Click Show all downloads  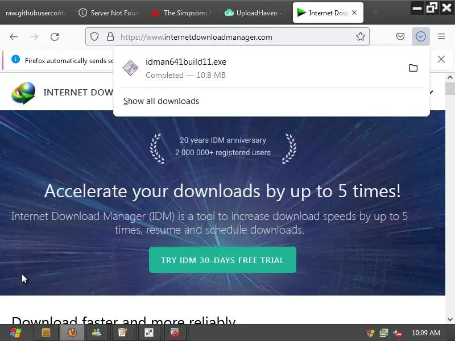click(x=161, y=101)
